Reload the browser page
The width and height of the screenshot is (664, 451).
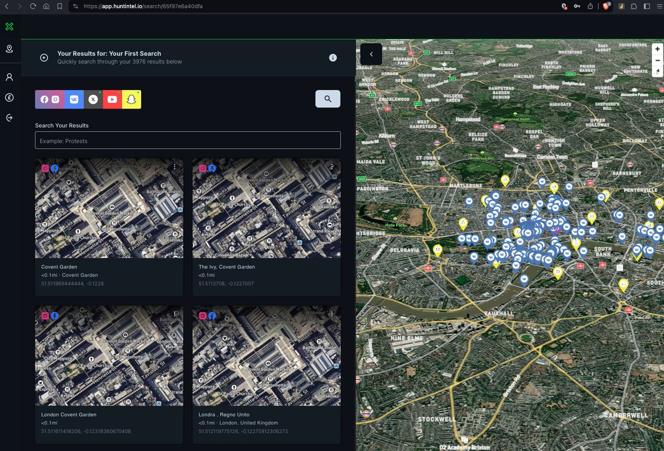[x=33, y=6]
